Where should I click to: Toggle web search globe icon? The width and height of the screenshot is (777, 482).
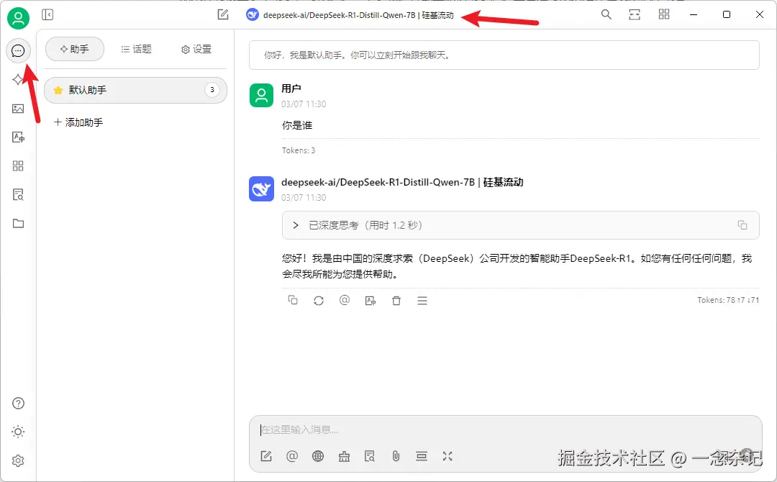click(318, 456)
